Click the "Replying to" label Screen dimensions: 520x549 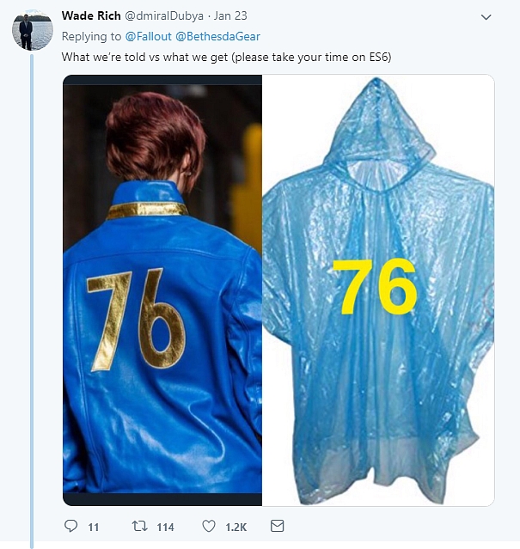(91, 36)
